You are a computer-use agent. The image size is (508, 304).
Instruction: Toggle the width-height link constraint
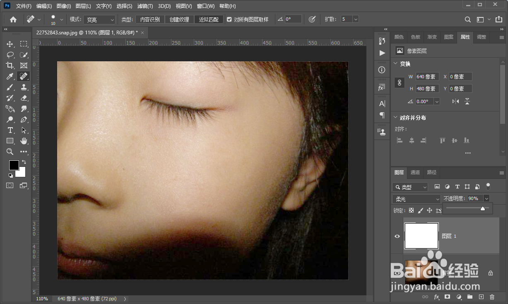(400, 82)
